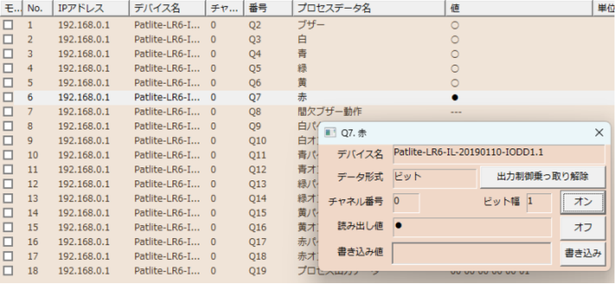Click the 書き込み値 input field

(471, 253)
